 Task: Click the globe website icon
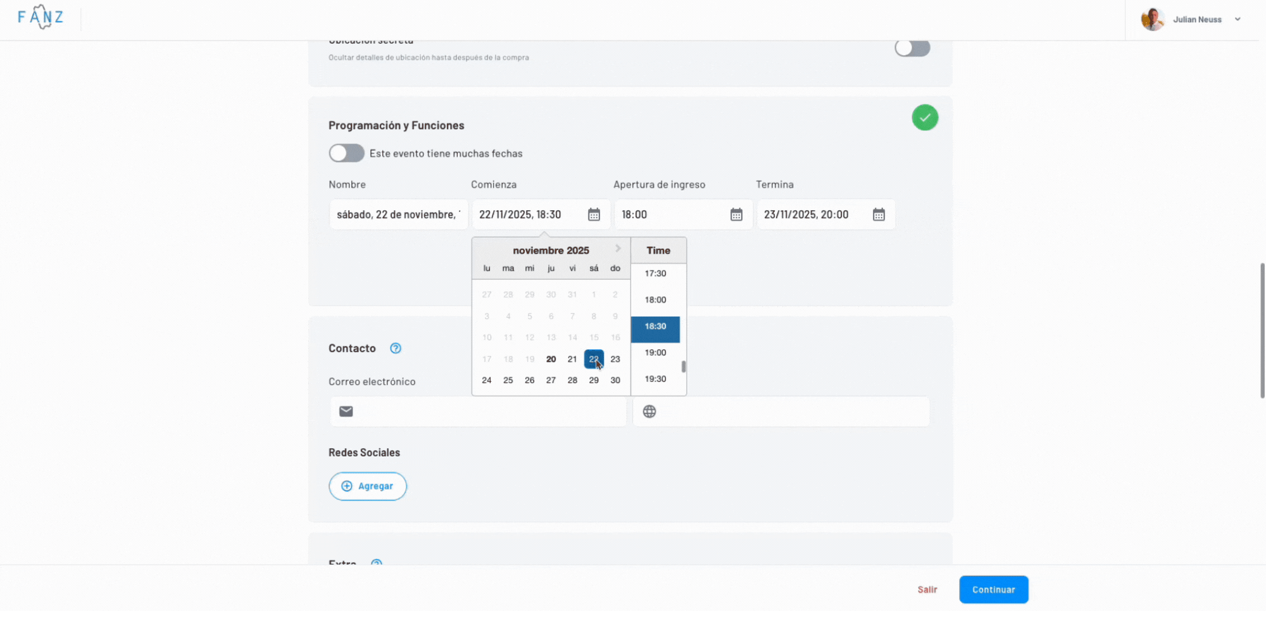click(x=649, y=411)
